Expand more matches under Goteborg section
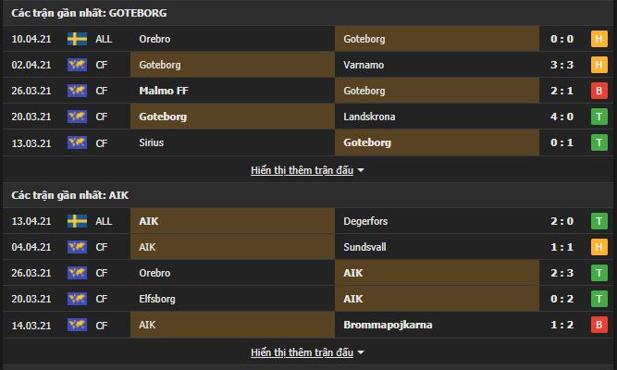The height and width of the screenshot is (370, 617). pos(308,170)
